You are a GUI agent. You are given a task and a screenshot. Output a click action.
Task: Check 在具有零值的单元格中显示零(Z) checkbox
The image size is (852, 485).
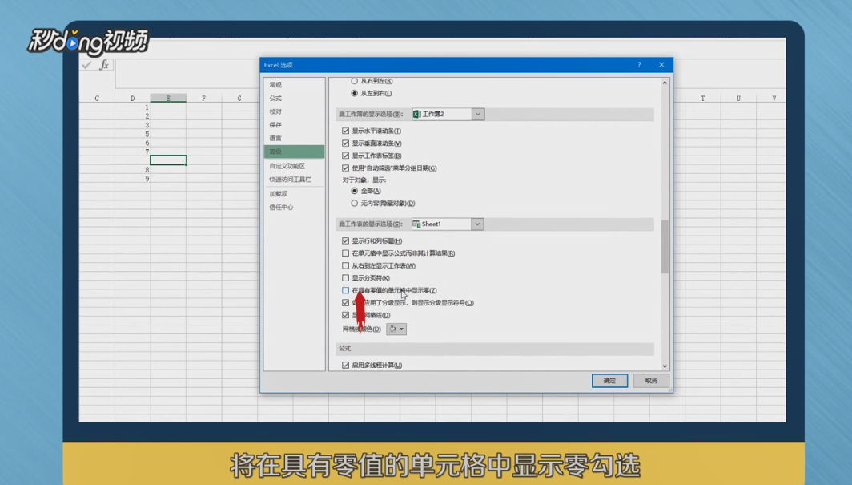pos(346,290)
